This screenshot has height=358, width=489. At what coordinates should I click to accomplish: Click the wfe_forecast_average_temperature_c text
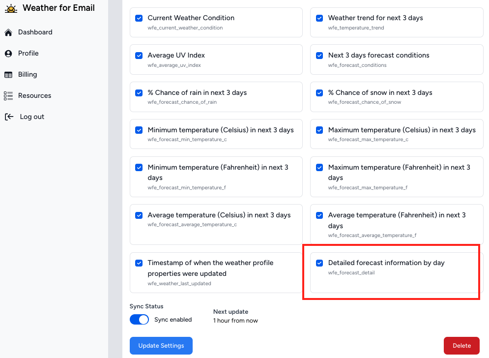(x=193, y=224)
